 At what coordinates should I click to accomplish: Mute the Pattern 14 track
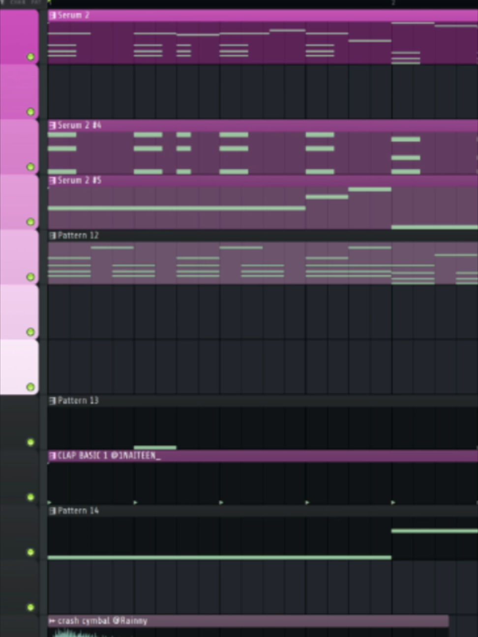coord(30,552)
